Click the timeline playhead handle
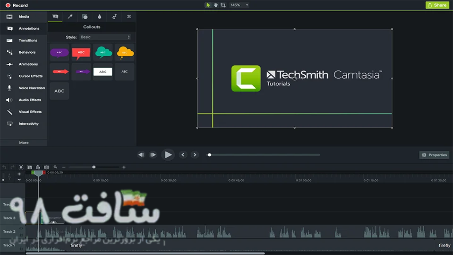The width and height of the screenshot is (453, 255). (x=38, y=173)
